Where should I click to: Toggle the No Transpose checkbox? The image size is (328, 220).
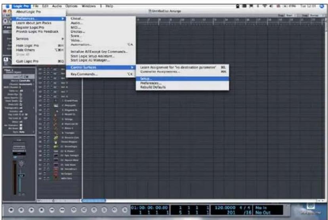(21, 125)
